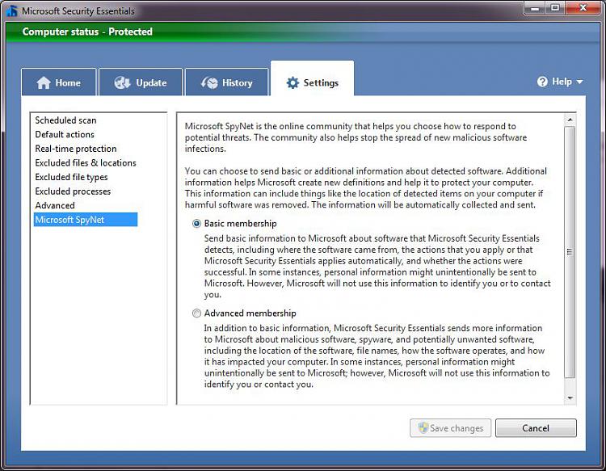
Task: Switch to the Home tab
Action: coord(59,82)
